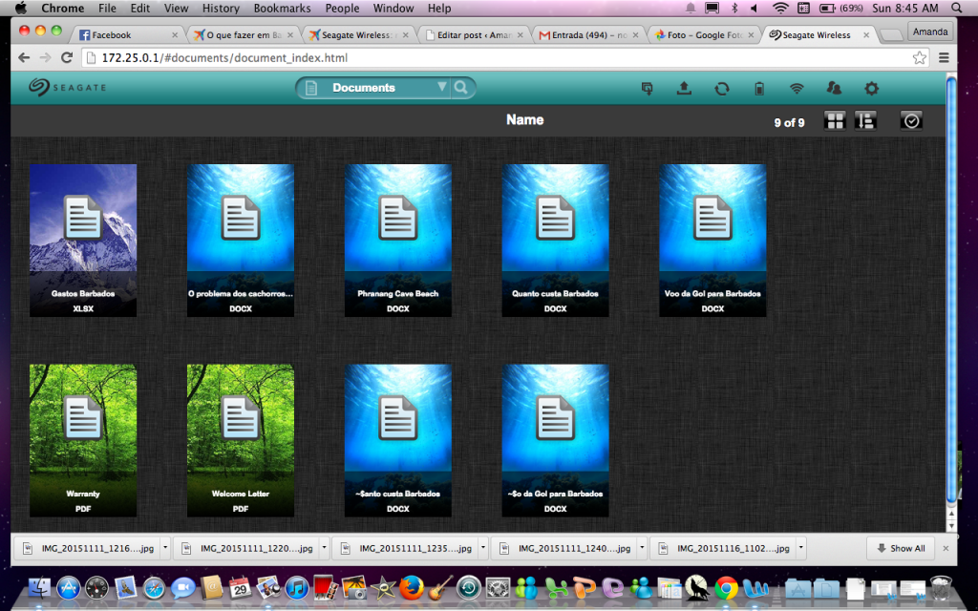Viewport: 978px width, 611px height.
Task: Close the downloads bar
Action: pyautogui.click(x=946, y=548)
